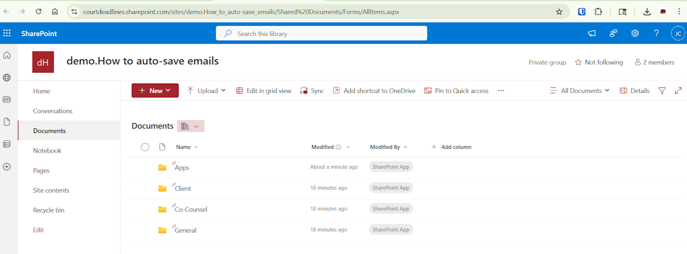687x254 pixels.
Task: Open browser downloads icon
Action: tap(647, 12)
